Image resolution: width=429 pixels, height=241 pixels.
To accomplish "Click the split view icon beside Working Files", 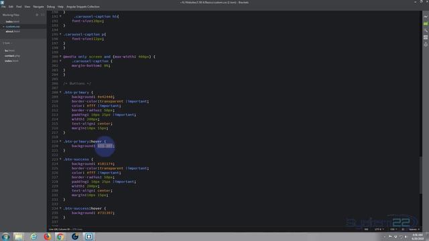I will coord(42,15).
